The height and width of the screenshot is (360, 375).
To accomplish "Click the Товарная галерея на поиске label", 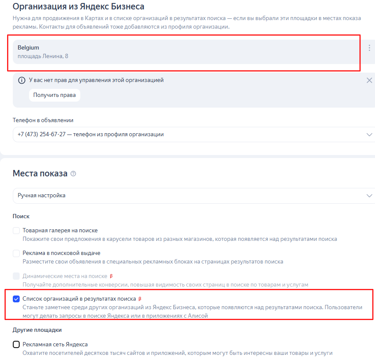I will click(x=60, y=230).
